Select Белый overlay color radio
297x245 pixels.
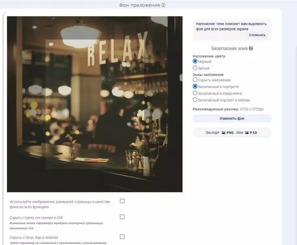[195, 68]
